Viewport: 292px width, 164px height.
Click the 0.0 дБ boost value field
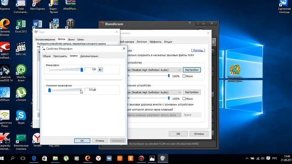point(90,90)
